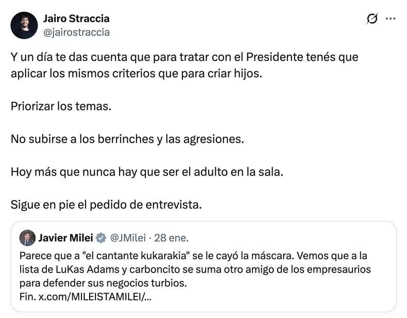Image resolution: width=407 pixels, height=318 pixels.
Task: Open the quoted Milei post body text
Action: pyautogui.click(x=196, y=270)
